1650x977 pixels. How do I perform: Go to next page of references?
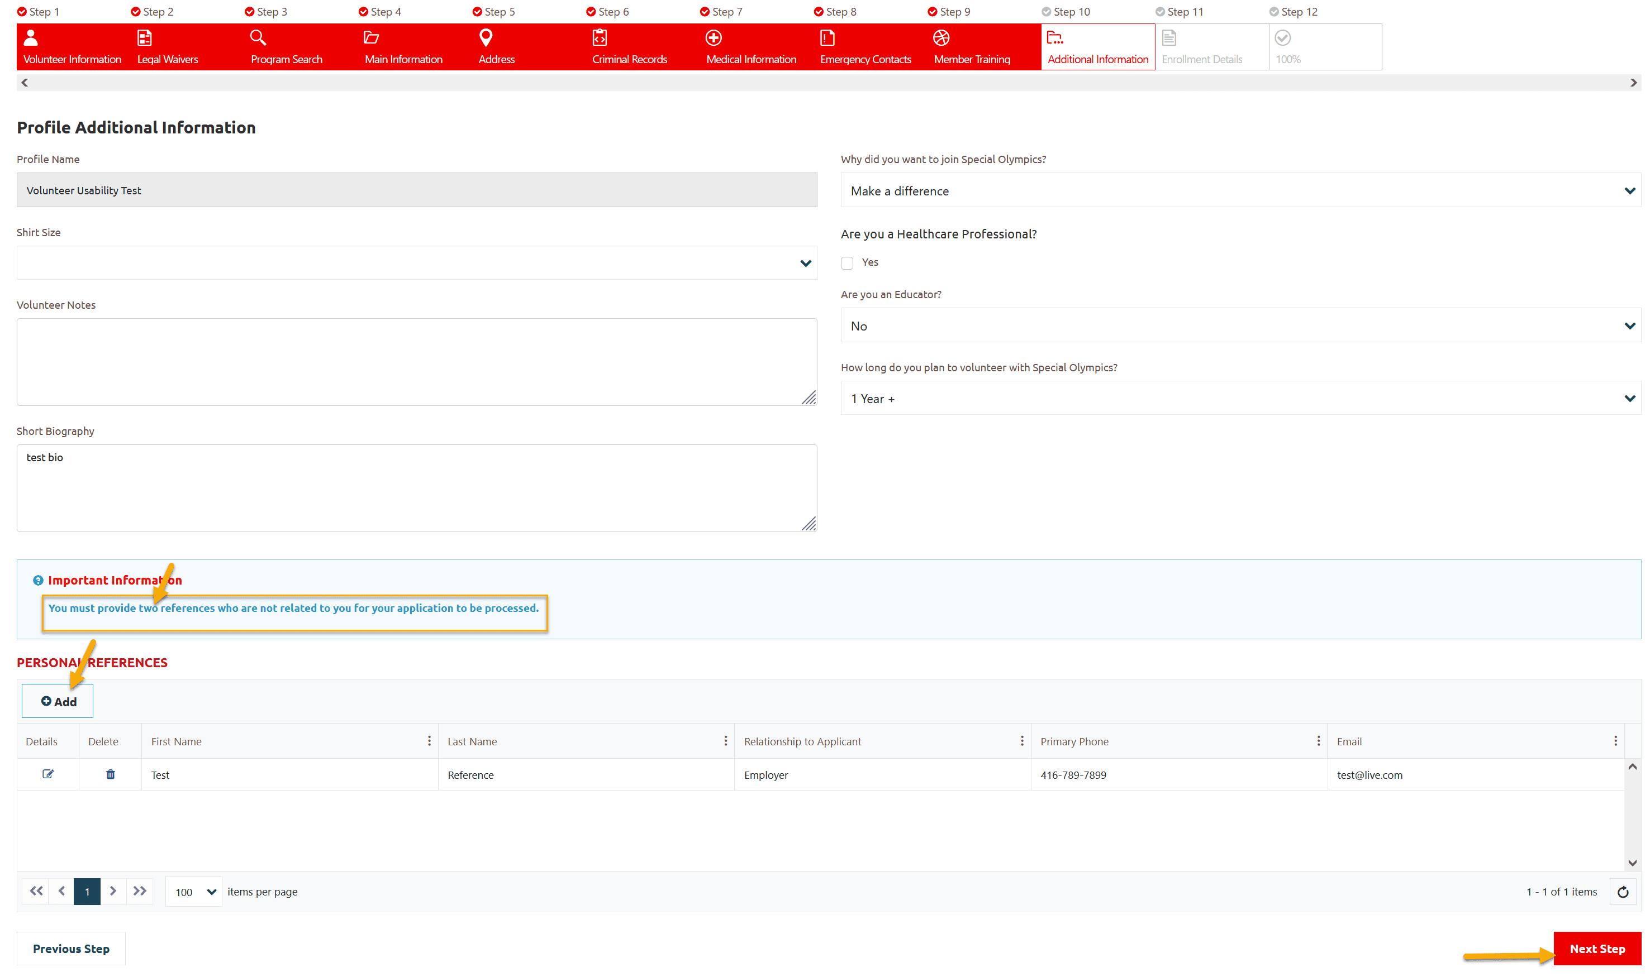coord(113,891)
